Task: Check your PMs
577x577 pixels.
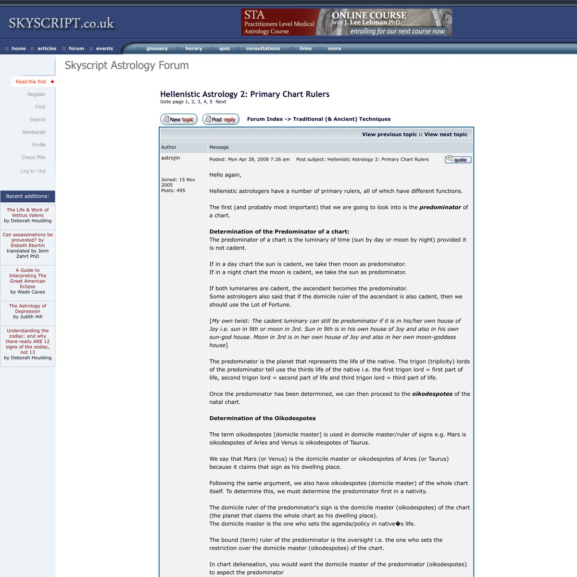Action: pos(33,157)
